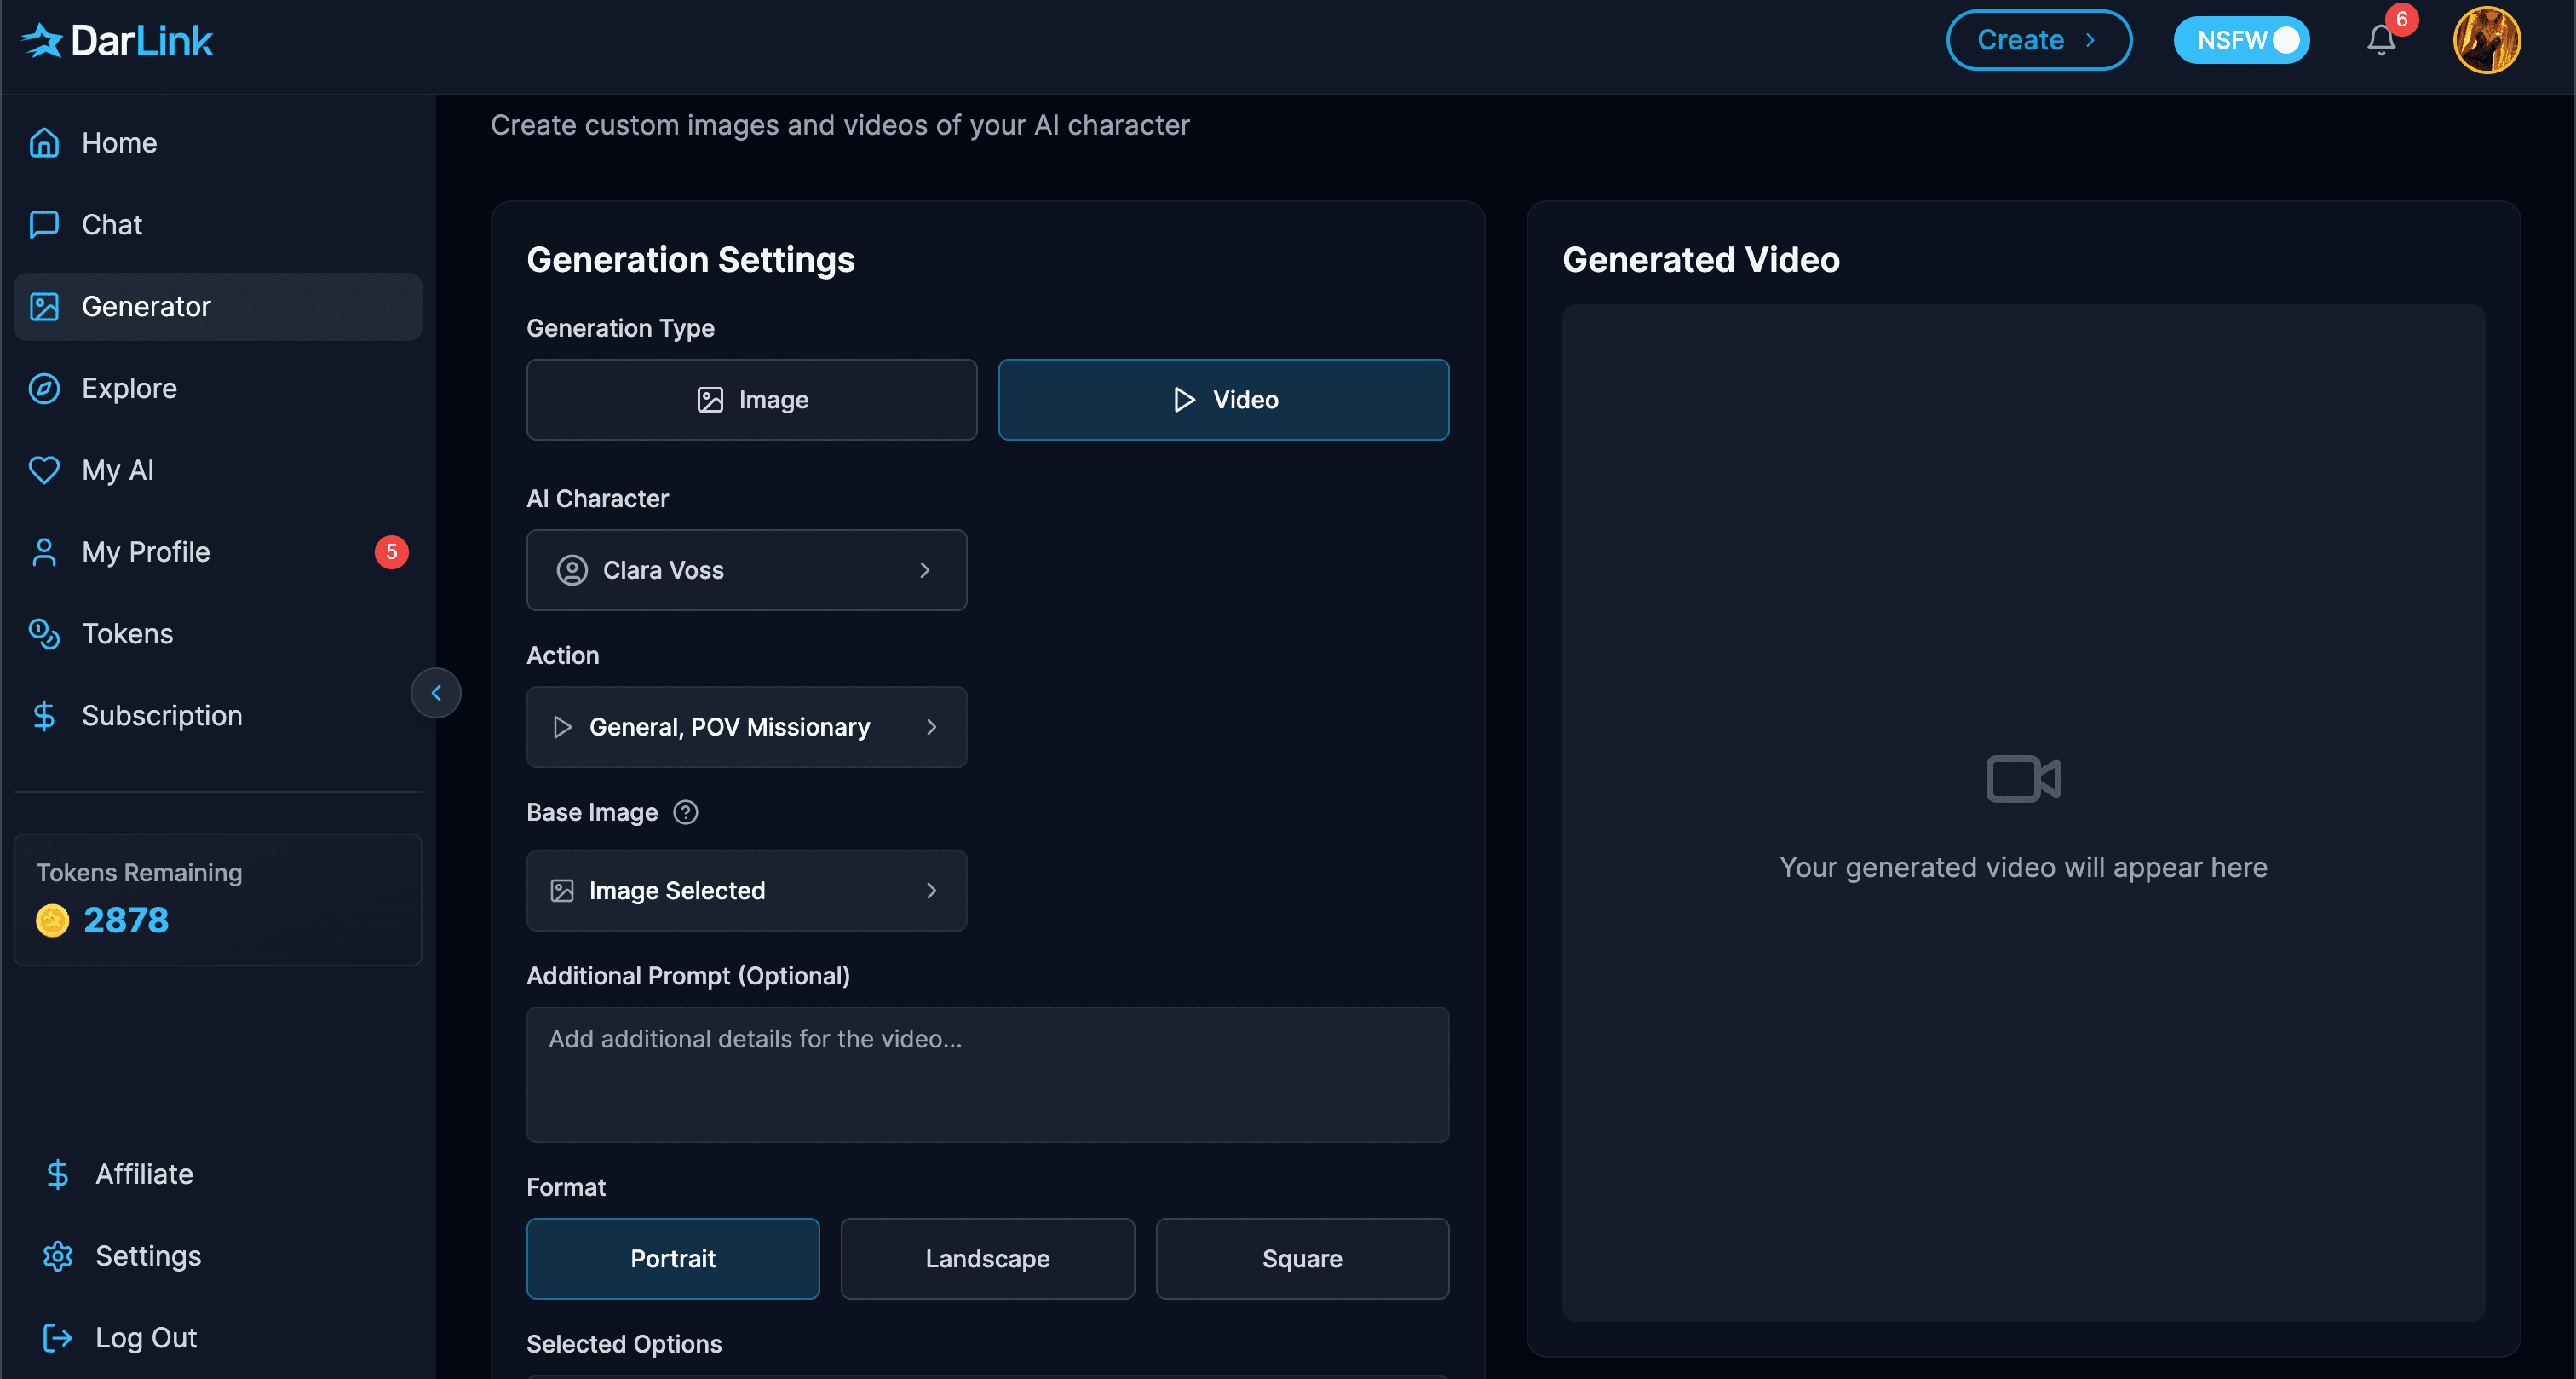
Task: Open the Clara Voss character selector
Action: coord(746,569)
